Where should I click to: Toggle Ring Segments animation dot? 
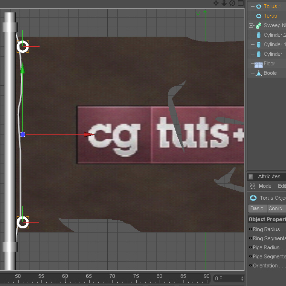tap(250, 238)
